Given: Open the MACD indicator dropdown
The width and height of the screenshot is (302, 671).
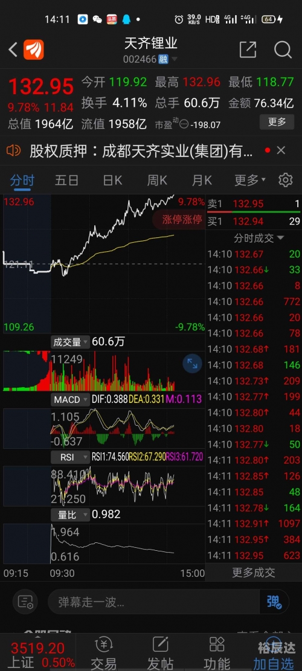Looking at the screenshot, I should [x=70, y=400].
